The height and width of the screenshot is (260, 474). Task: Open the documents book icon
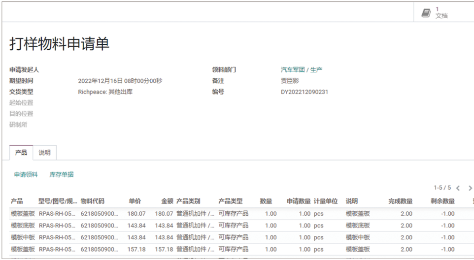coord(426,13)
